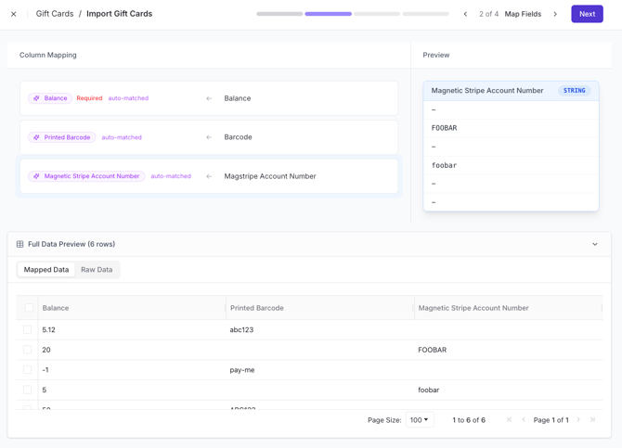Image resolution: width=622 pixels, height=448 pixels.
Task: Click the Balance field sparkle icon
Action: click(36, 98)
